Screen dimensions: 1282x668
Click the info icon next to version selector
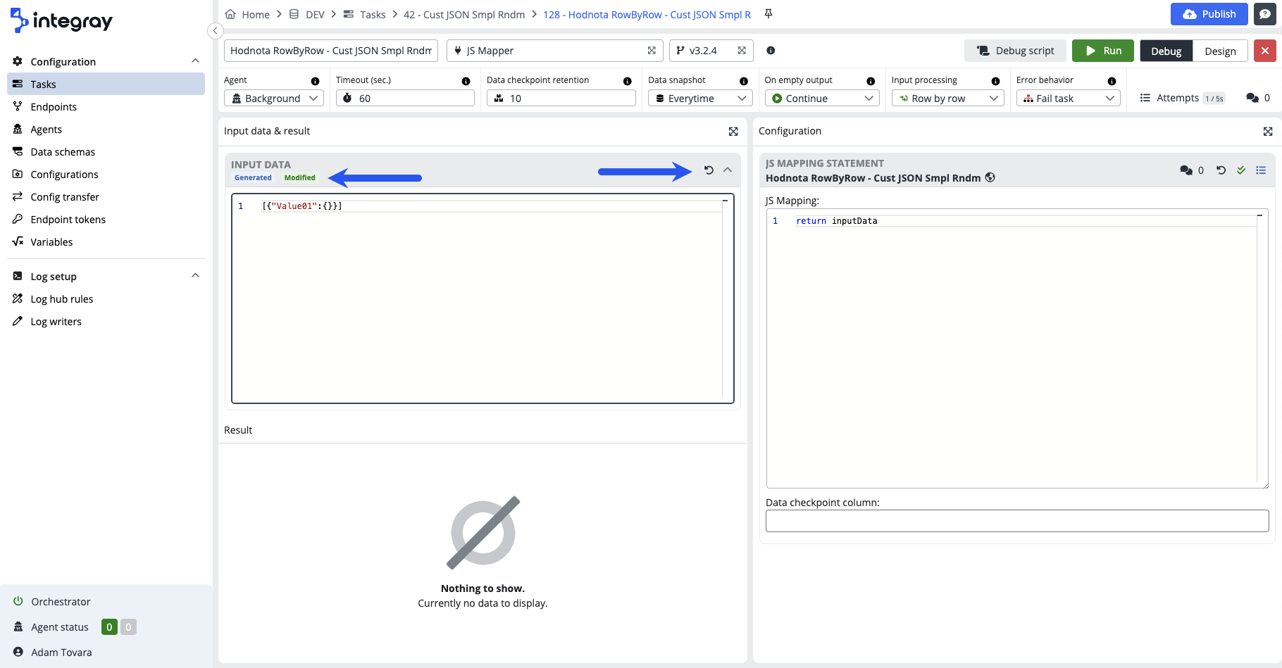point(771,51)
